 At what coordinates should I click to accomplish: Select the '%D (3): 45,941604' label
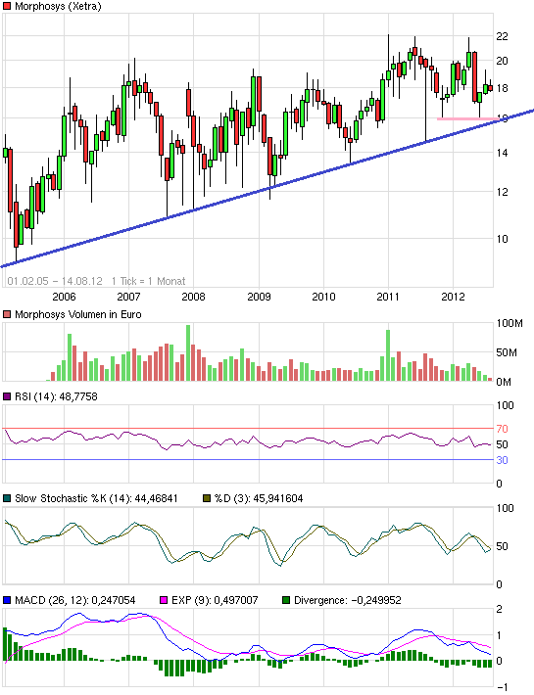(x=259, y=498)
